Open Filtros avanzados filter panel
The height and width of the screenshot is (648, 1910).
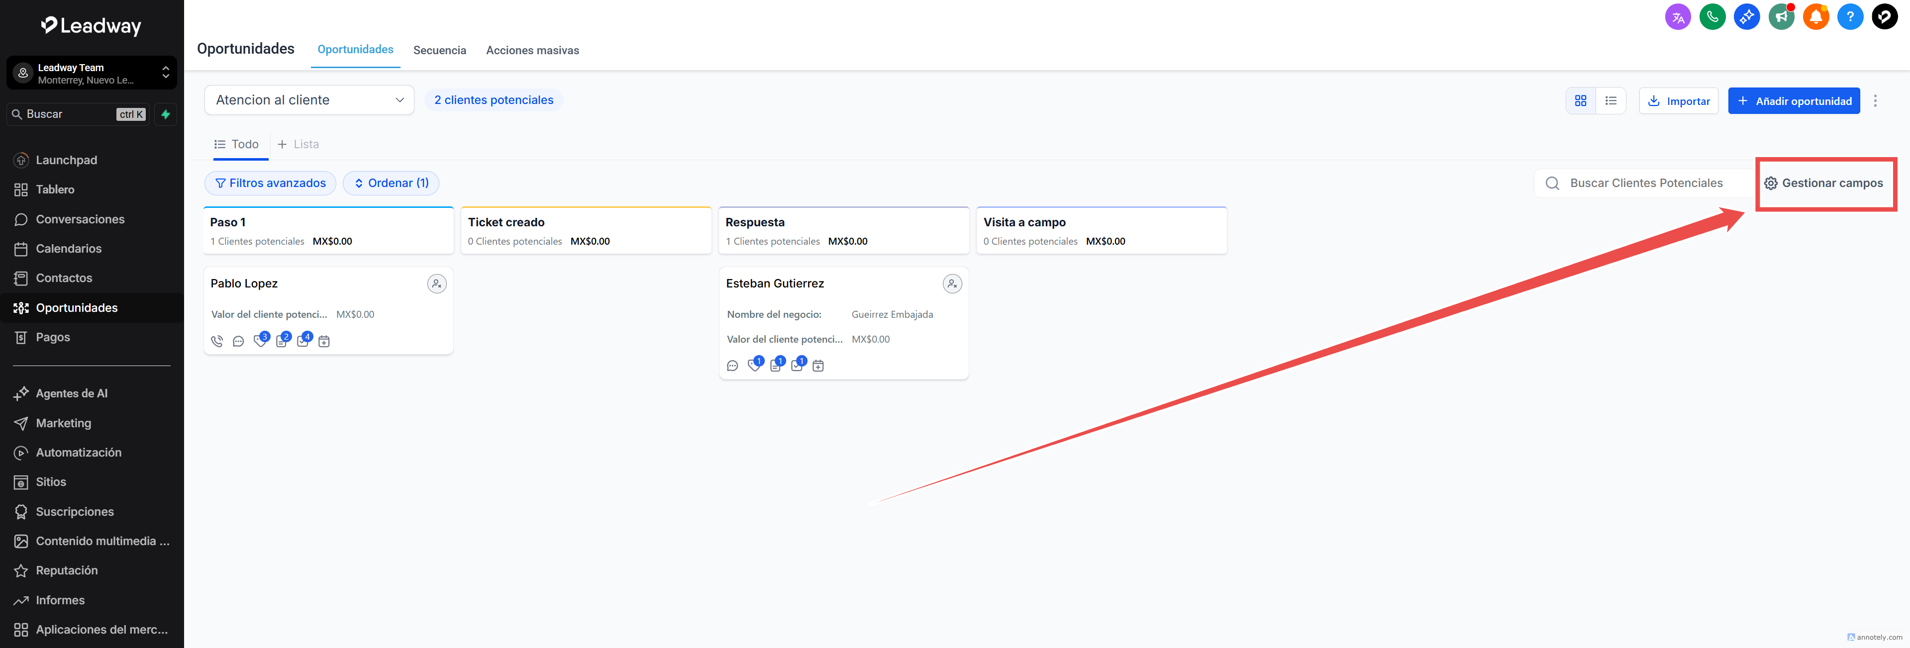pos(270,183)
